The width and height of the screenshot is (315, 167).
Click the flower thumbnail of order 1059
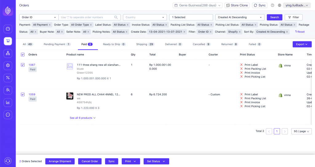(x=70, y=96)
